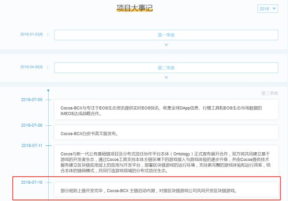
Task: Open the Ontology cooperation event card
Action: (x=166, y=161)
